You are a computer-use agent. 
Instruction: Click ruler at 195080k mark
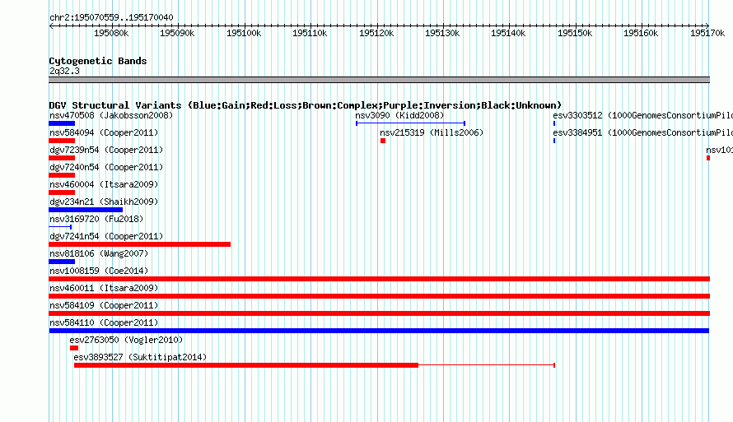(111, 33)
